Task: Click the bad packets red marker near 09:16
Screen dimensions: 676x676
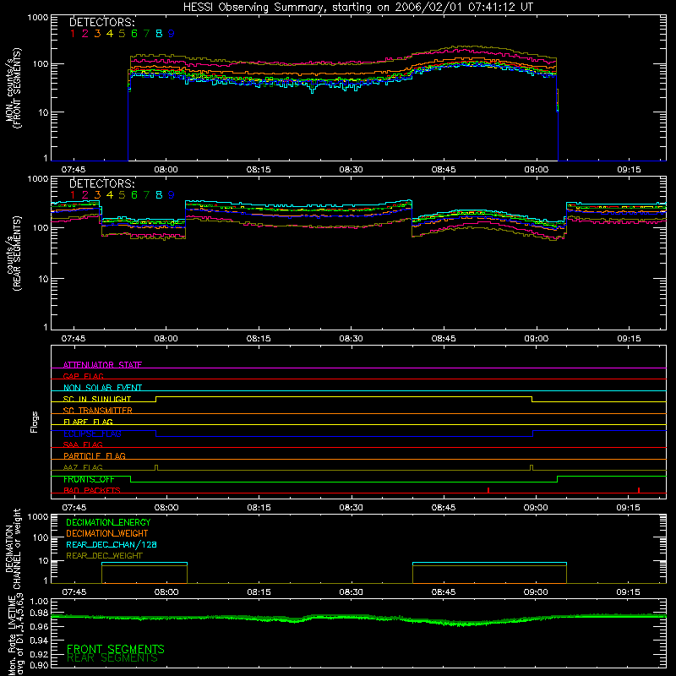Action: point(639,490)
